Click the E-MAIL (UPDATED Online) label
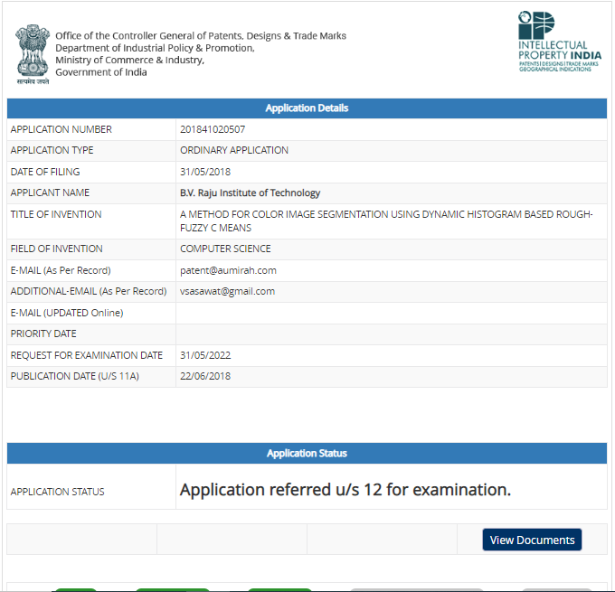The width and height of the screenshot is (615, 592). 67,313
